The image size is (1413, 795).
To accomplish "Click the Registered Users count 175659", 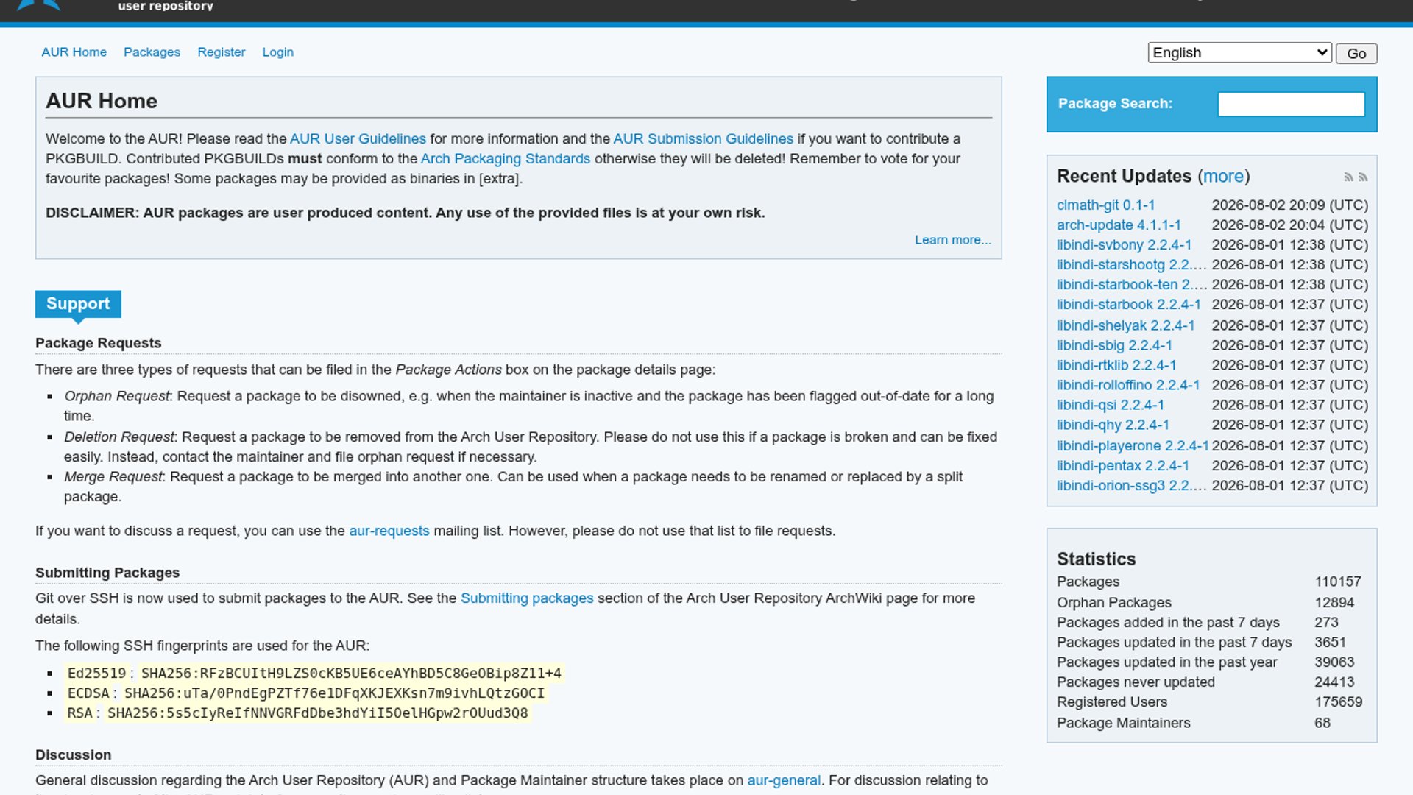I will click(x=1338, y=702).
